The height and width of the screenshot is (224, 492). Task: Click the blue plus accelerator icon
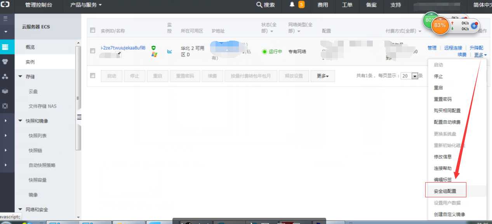pos(474,26)
